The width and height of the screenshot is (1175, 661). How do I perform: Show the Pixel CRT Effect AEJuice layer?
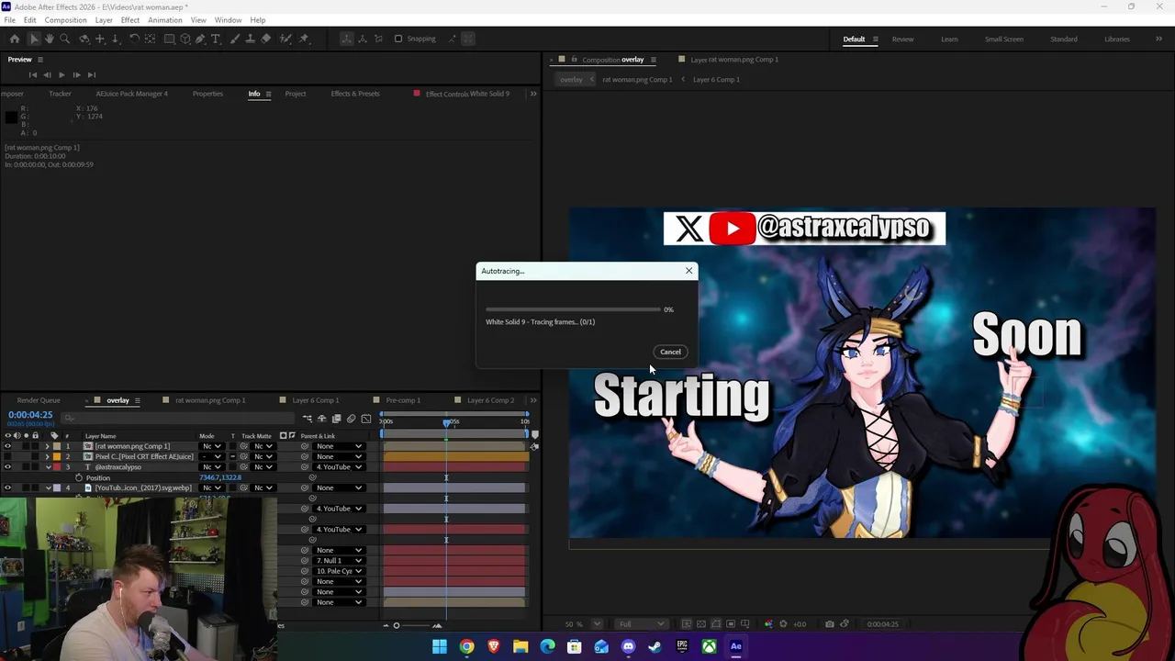(x=7, y=456)
